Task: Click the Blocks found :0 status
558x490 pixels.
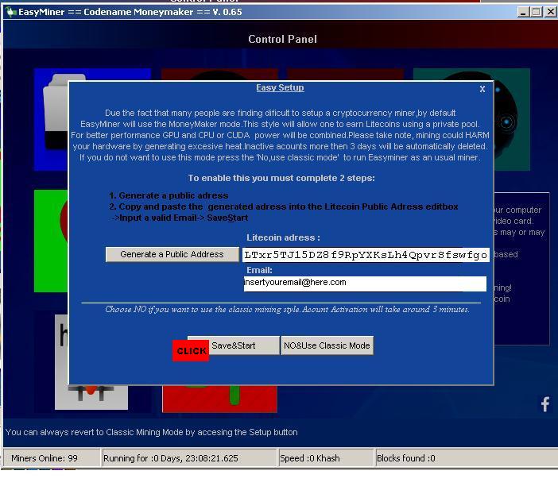Action: coord(466,458)
